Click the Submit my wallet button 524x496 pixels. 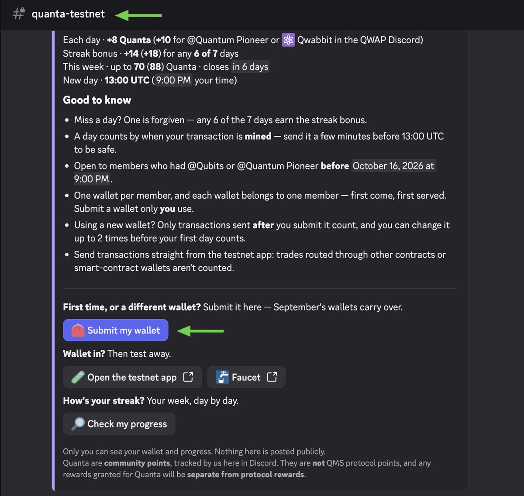click(x=116, y=330)
